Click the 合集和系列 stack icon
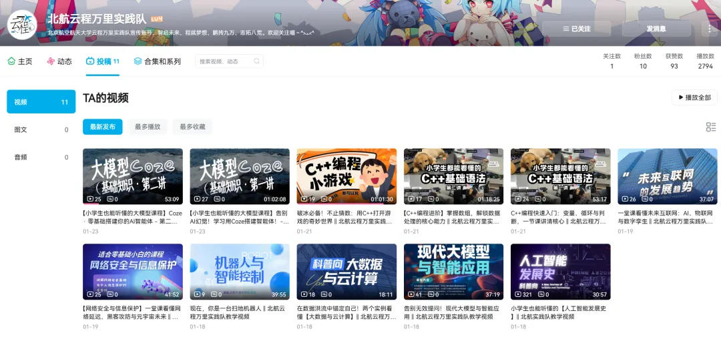721x337 pixels. [x=138, y=61]
